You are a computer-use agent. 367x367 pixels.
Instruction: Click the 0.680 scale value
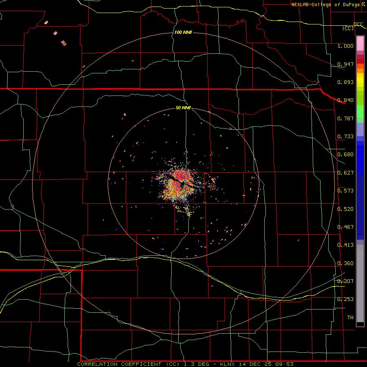click(x=345, y=155)
